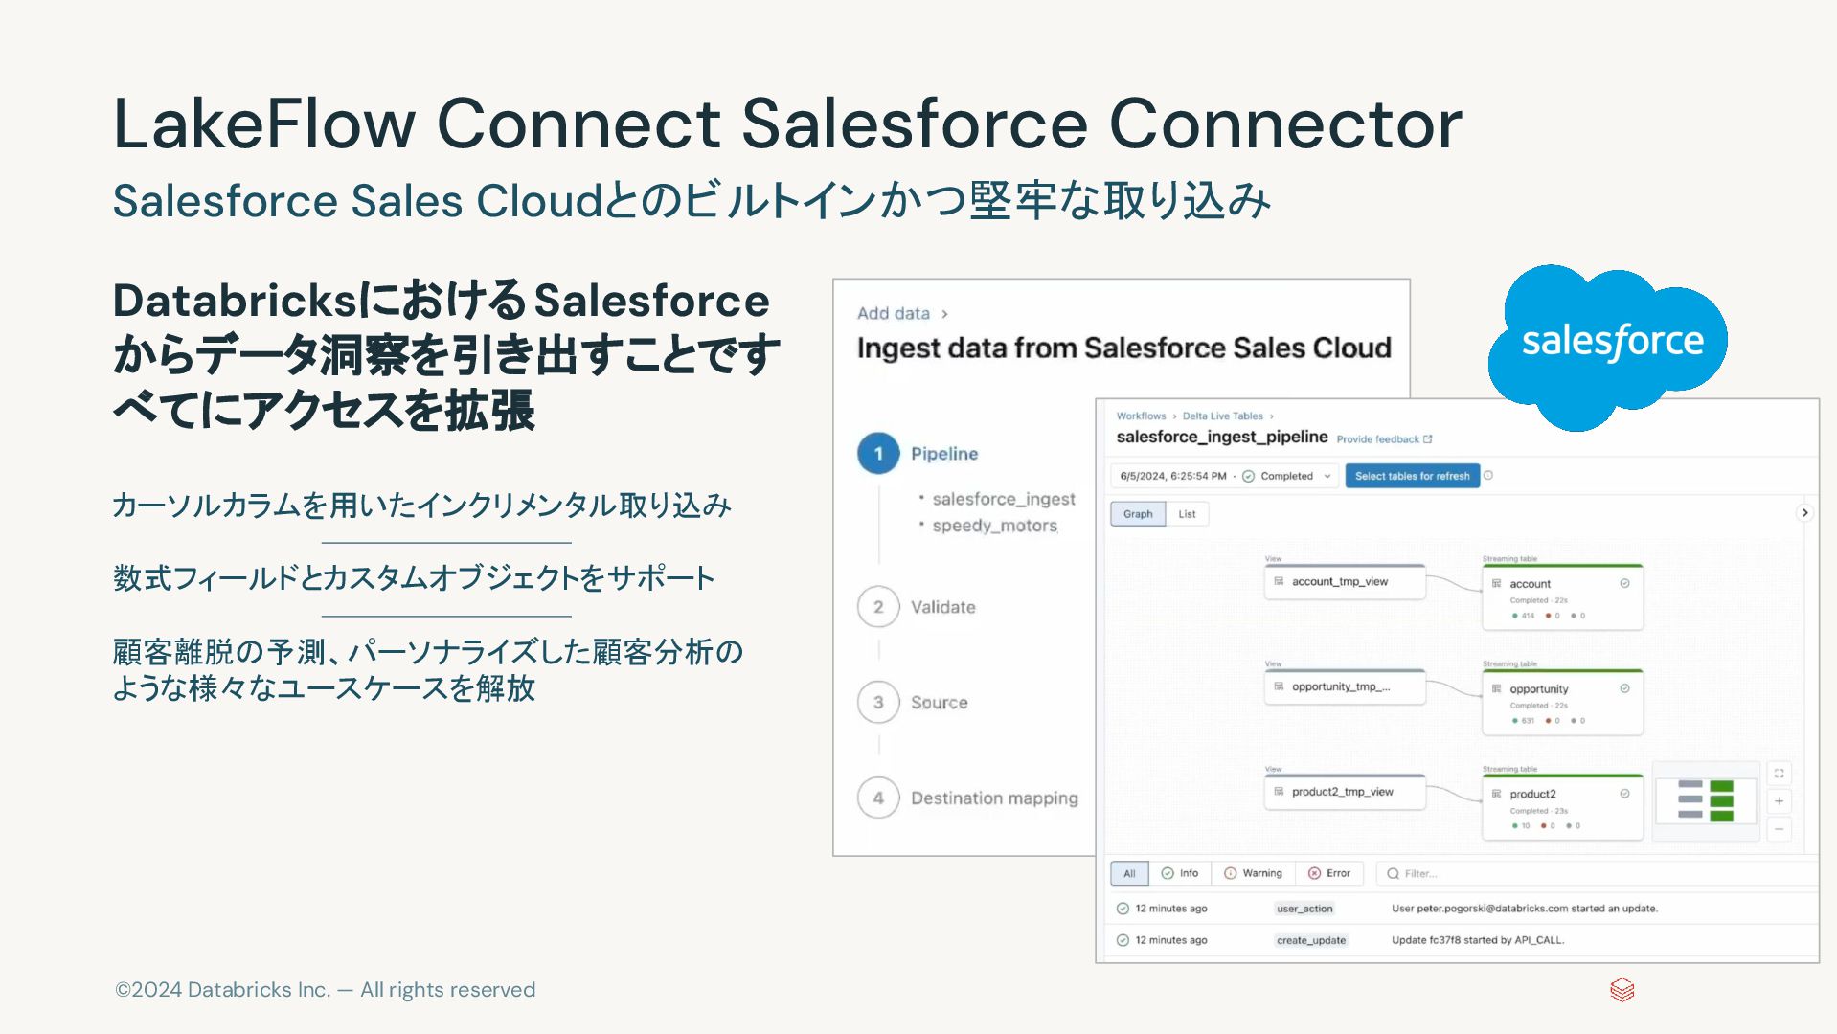Click the salesforce_ingest_pipeline title
The image size is (1837, 1034).
point(1222,437)
